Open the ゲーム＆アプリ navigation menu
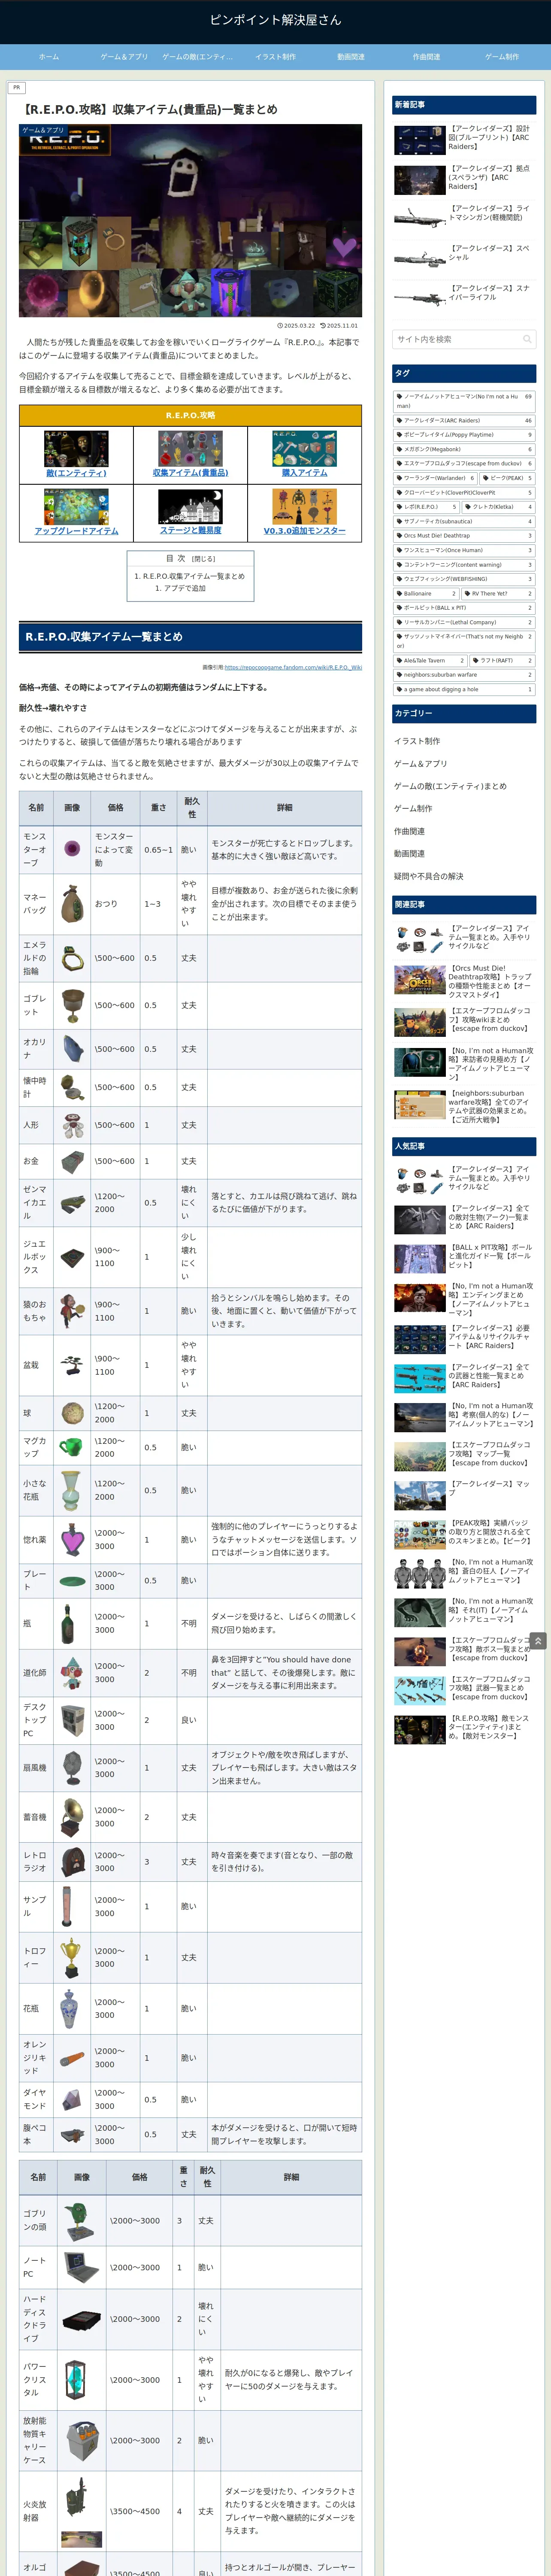This screenshot has height=2576, width=551. (124, 57)
